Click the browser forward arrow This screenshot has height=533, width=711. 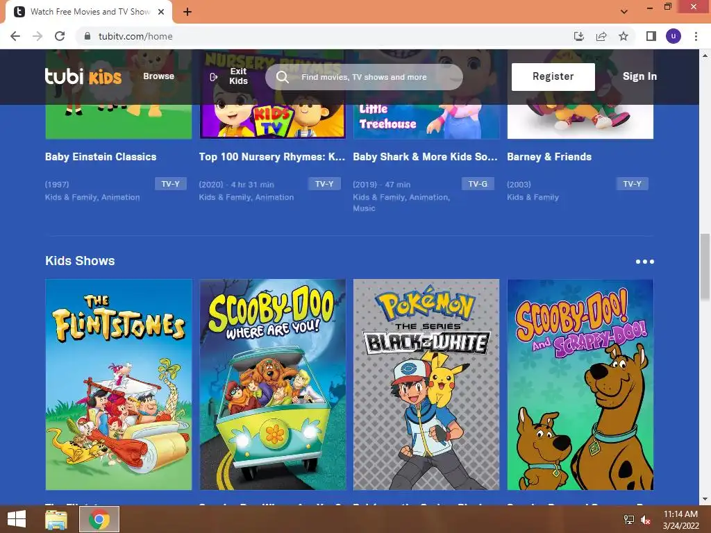pyautogui.click(x=37, y=36)
